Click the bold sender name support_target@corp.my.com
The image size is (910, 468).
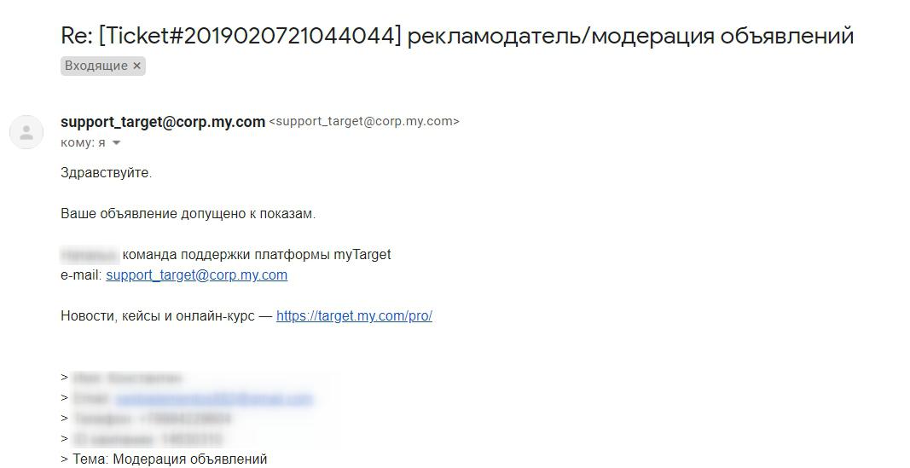coord(163,122)
